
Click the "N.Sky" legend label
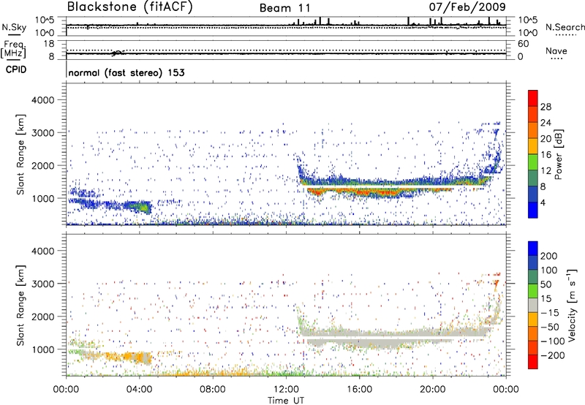[14, 27]
